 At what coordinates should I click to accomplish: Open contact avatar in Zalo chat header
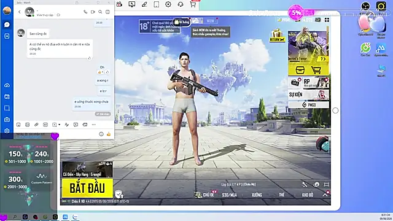pos(29,12)
